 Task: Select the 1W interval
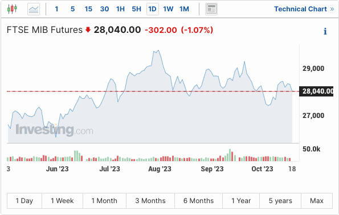(168, 9)
